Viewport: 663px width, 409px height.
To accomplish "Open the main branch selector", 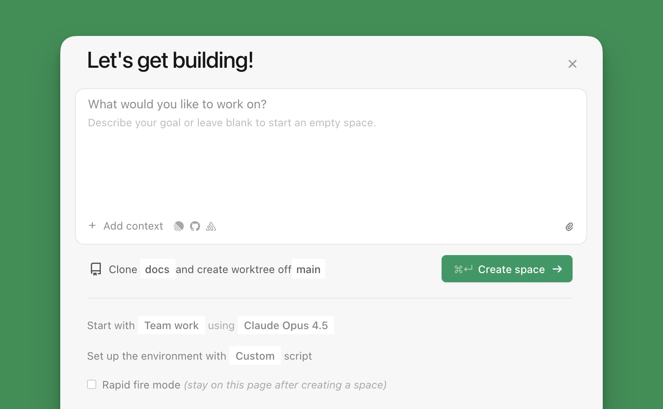I will coord(308,269).
